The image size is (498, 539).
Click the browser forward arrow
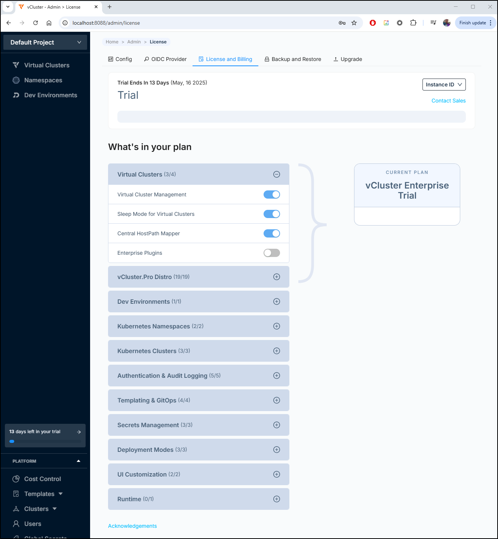[x=22, y=23]
